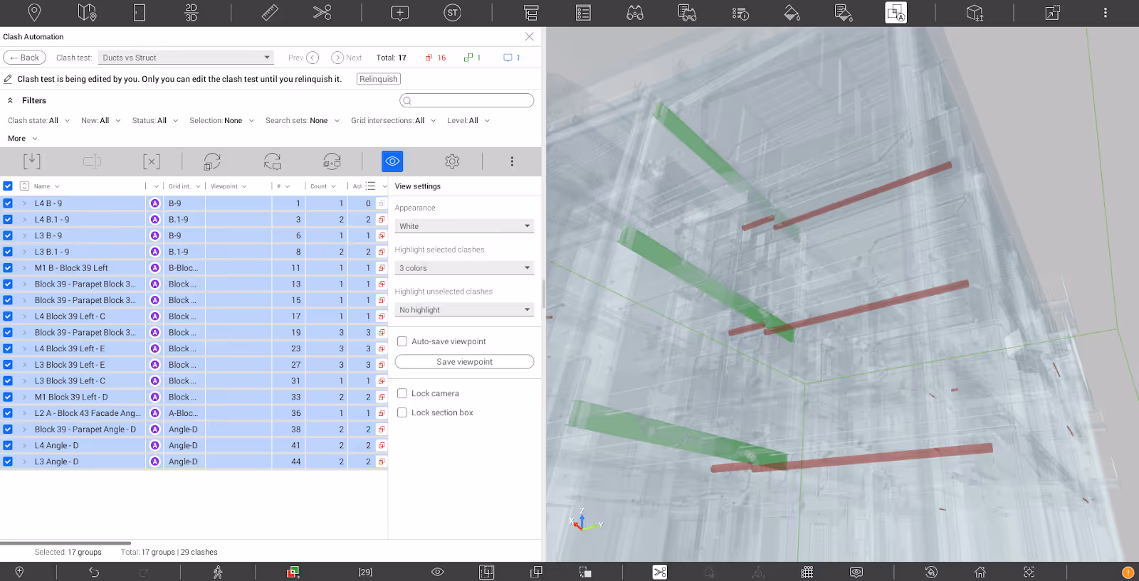The height and width of the screenshot is (581, 1139).
Task: Open the pencil edit icon beside clash test message
Action: point(8,79)
